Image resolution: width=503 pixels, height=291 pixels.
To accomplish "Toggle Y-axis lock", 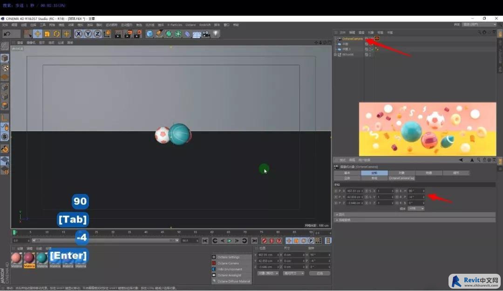I will pyautogui.click(x=88, y=34).
